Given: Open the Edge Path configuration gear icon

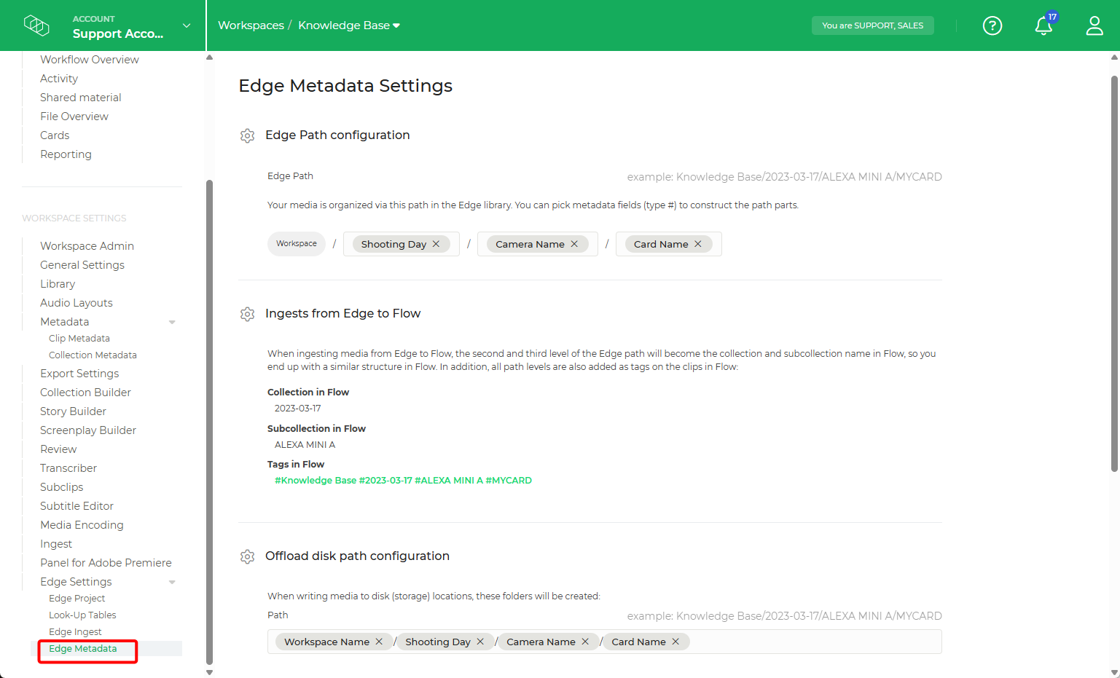Looking at the screenshot, I should (247, 135).
